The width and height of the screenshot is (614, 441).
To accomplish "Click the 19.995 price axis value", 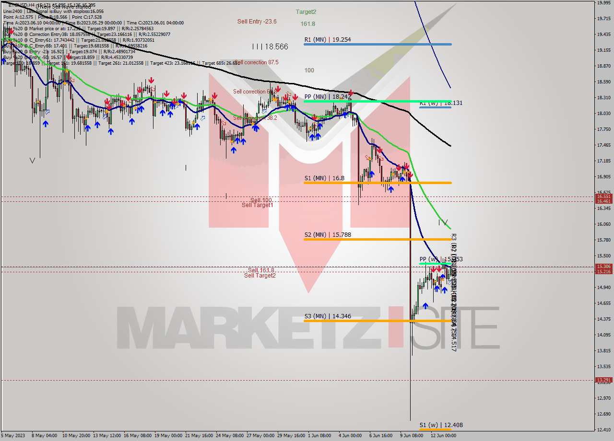I will [x=603, y=3].
